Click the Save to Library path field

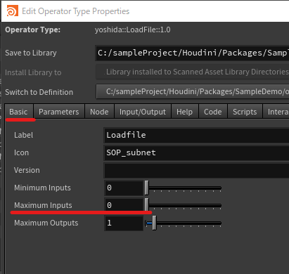coord(192,53)
